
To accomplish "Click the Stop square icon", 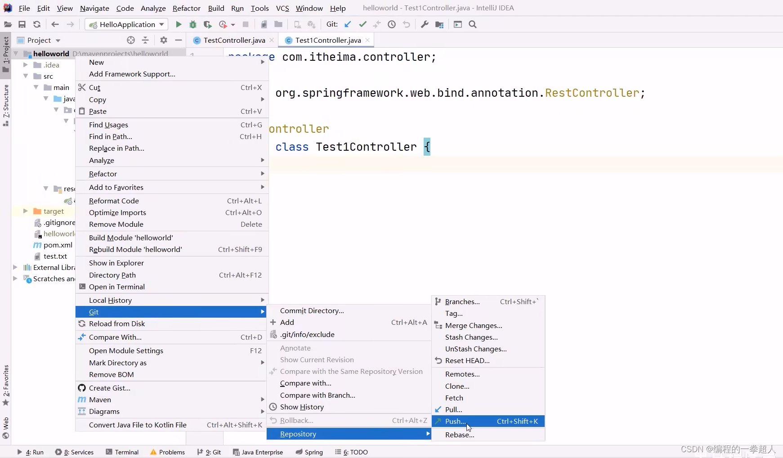I will (x=246, y=24).
